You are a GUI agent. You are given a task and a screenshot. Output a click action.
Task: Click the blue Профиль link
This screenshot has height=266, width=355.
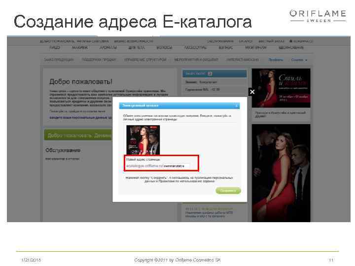pos(276,60)
